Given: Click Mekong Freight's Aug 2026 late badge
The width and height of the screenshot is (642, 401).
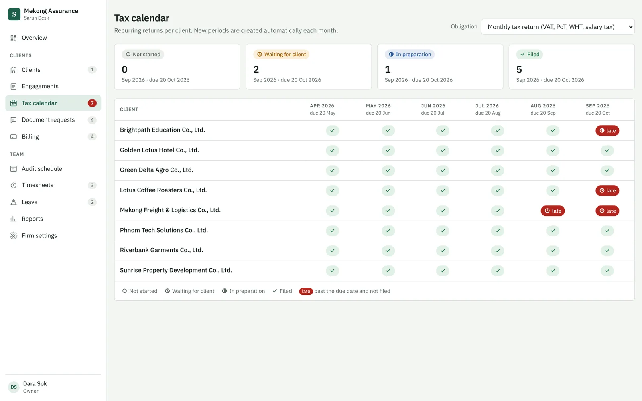Looking at the screenshot, I should click(x=553, y=211).
